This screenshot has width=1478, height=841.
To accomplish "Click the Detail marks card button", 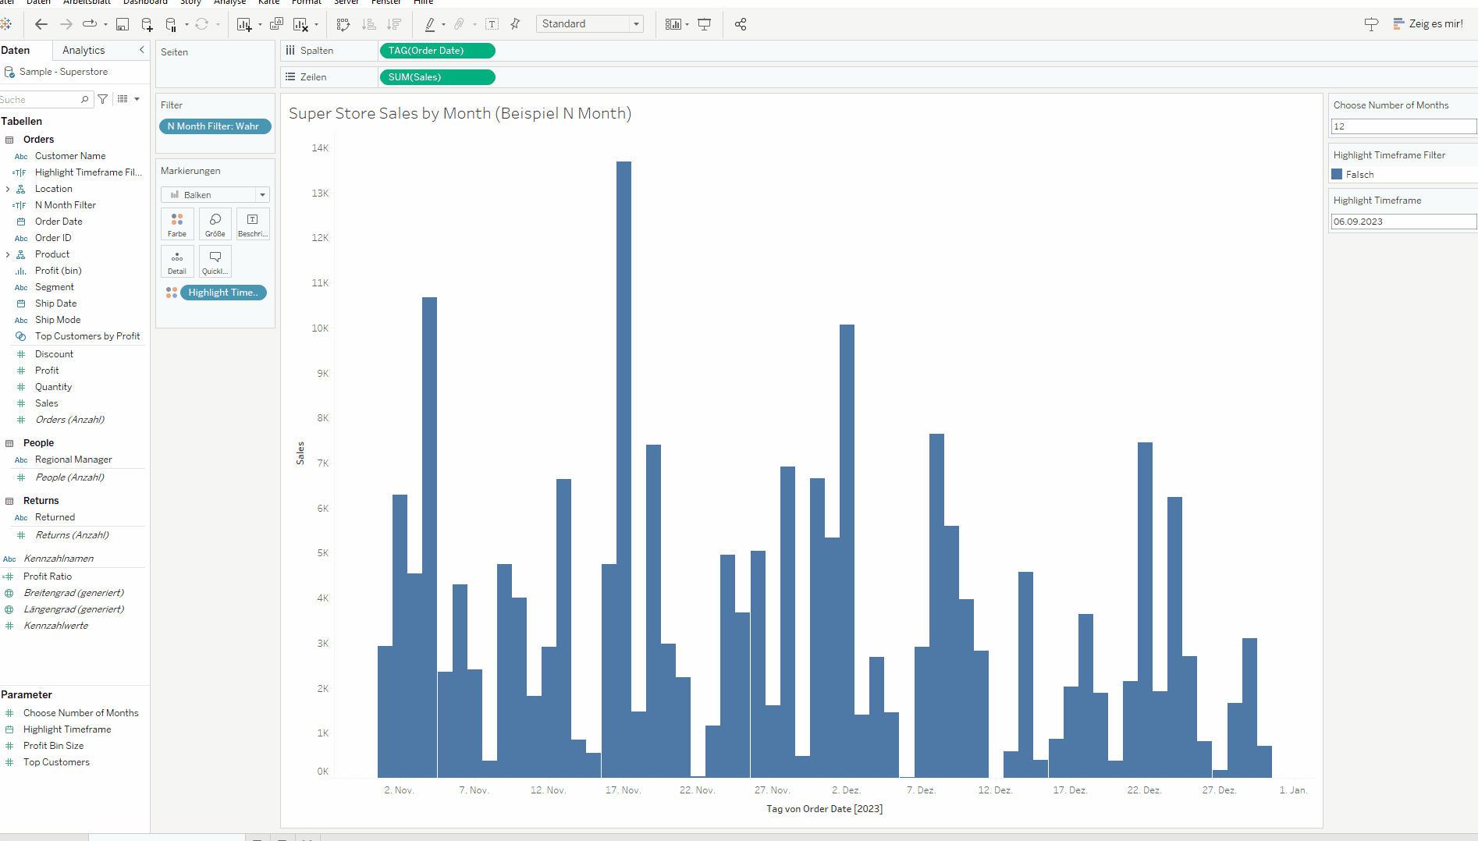I will click(177, 261).
